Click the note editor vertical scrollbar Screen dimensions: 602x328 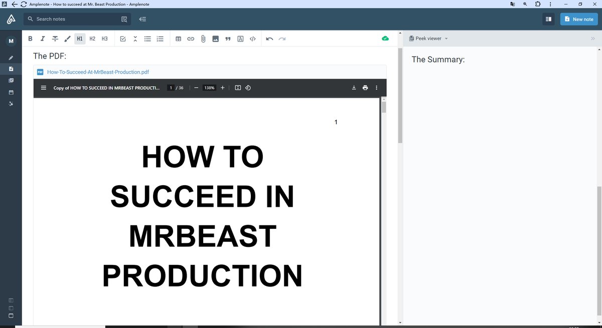(400, 95)
